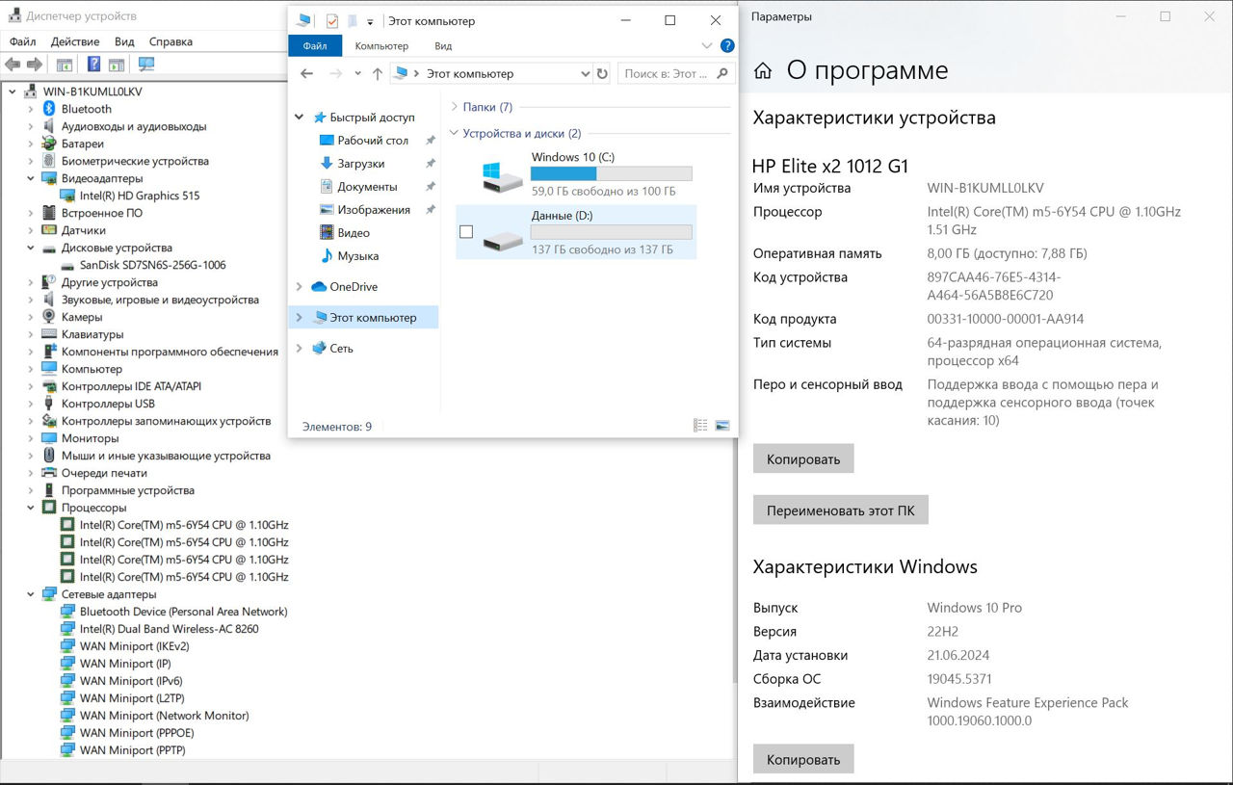This screenshot has height=785, width=1233.
Task: Open the Действие menu in Device Manager
Action: pyautogui.click(x=75, y=41)
